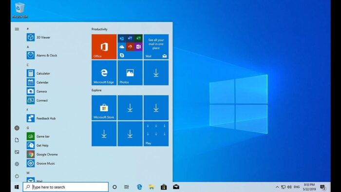Screen dimensions: 341x192
Task: Open the network icon in system tray
Action: click(283, 187)
